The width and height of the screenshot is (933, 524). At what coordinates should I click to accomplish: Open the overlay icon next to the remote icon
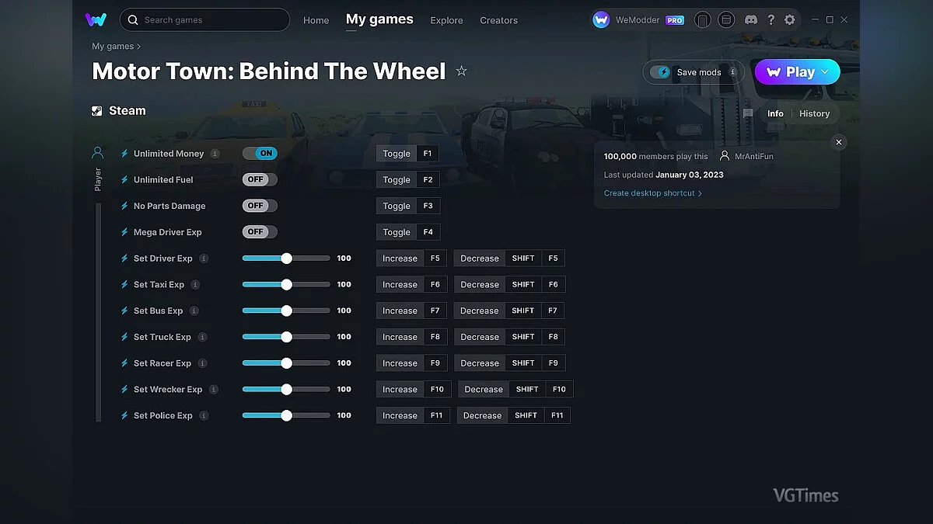[726, 19]
